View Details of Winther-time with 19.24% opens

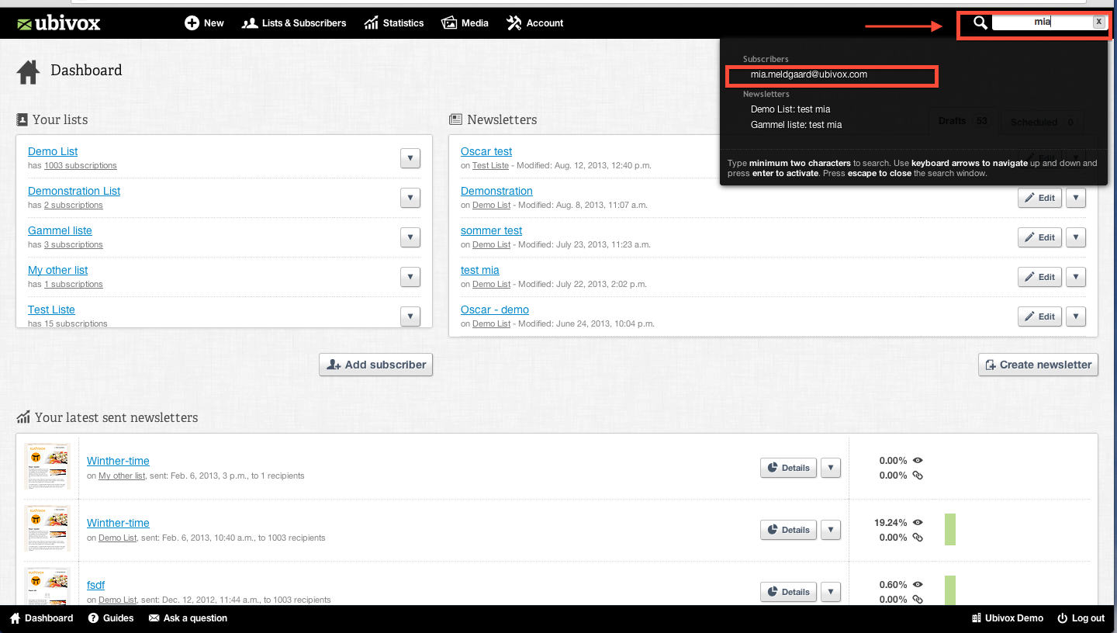pyautogui.click(x=788, y=530)
